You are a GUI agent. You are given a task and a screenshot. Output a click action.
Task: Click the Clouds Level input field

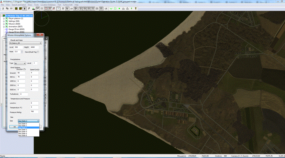(19, 47)
